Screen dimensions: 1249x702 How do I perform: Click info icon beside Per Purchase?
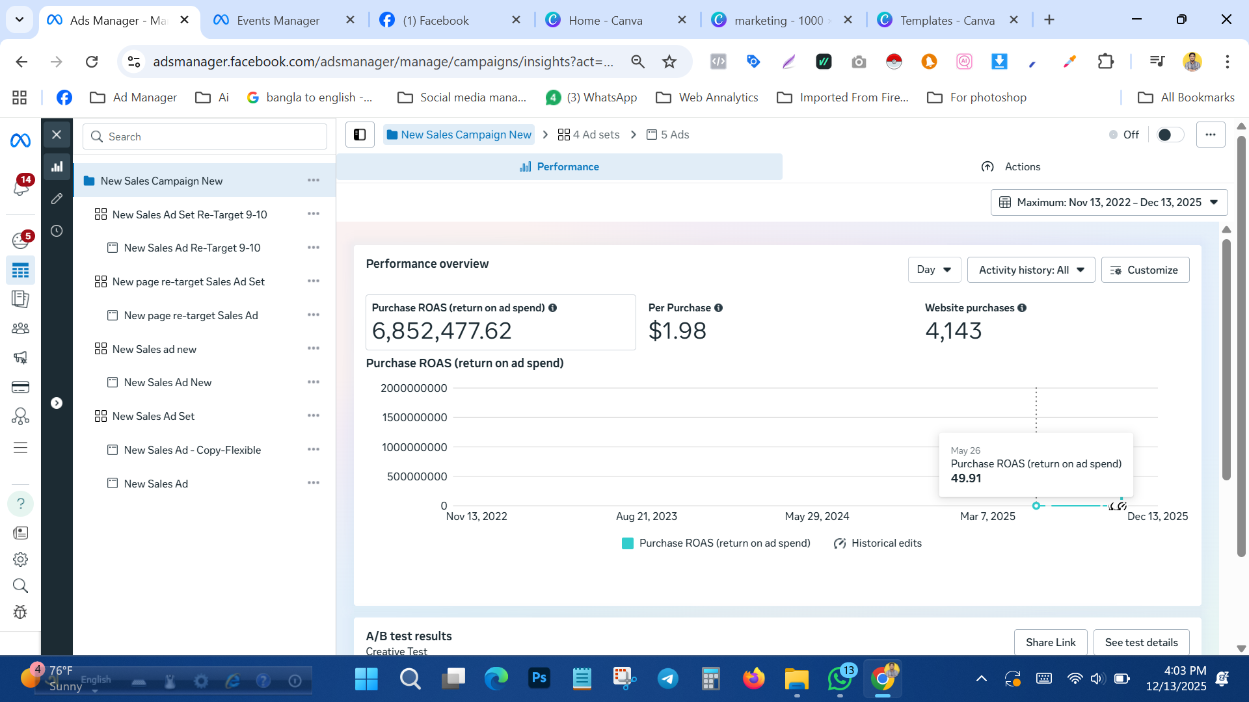pyautogui.click(x=718, y=308)
